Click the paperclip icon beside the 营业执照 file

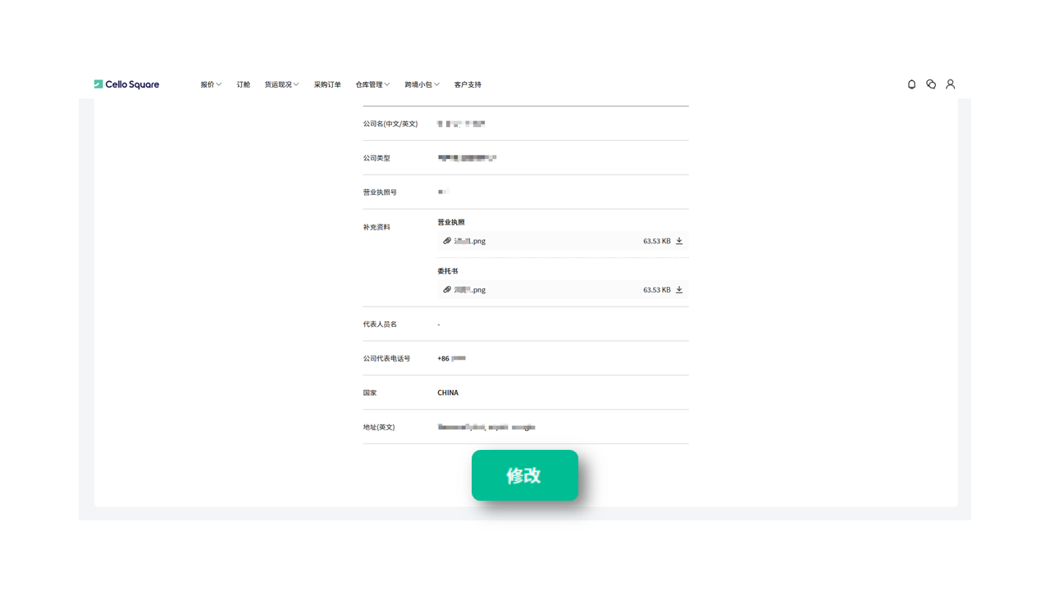[x=447, y=240]
